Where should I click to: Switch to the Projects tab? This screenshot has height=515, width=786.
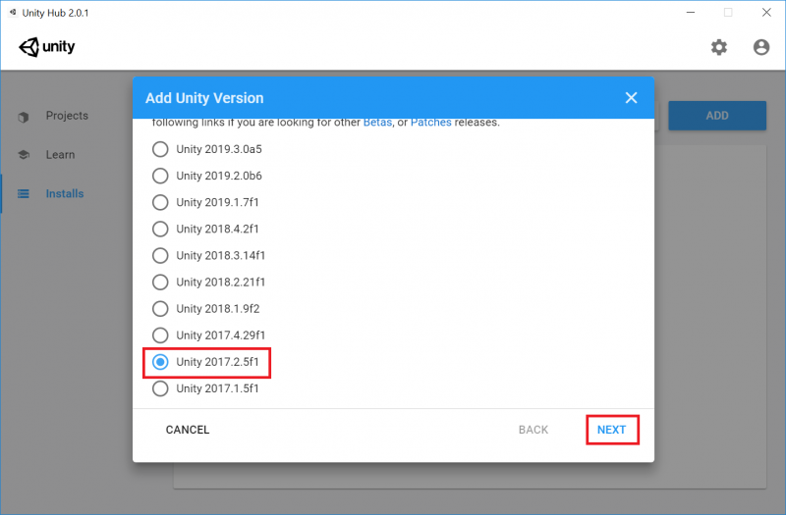point(67,116)
